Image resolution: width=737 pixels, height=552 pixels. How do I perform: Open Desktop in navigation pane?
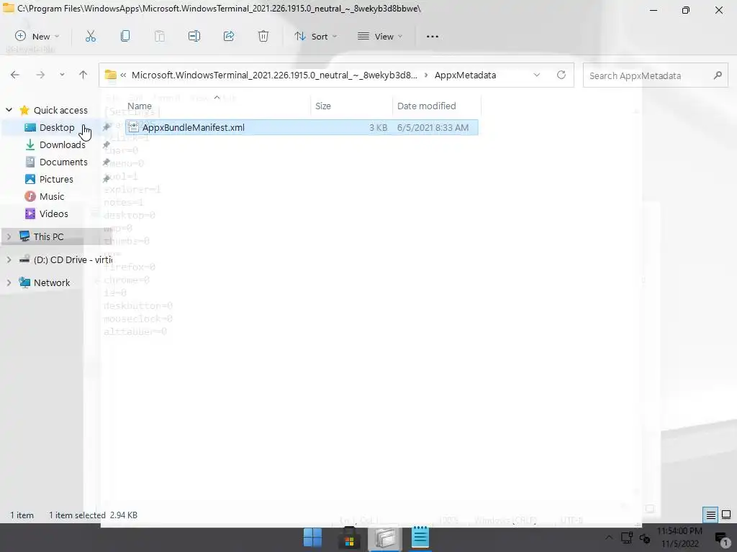[57, 128]
